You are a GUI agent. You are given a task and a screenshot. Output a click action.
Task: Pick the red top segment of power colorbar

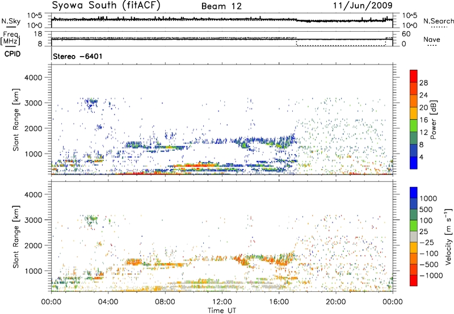[414, 76]
